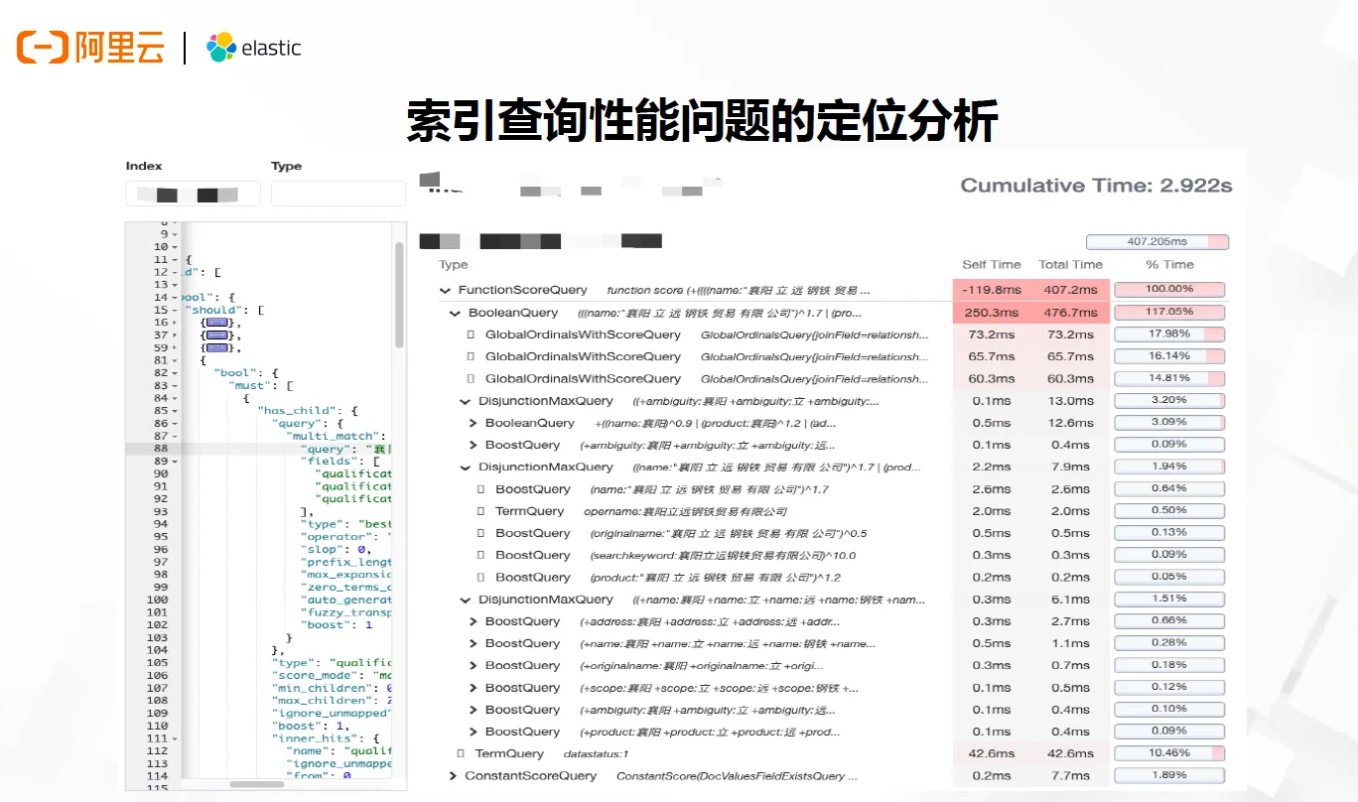Click leaf icon of GlobalOrdinalsWithScoreQuery 73.2ms row
This screenshot has height=802, width=1358.
(x=472, y=334)
